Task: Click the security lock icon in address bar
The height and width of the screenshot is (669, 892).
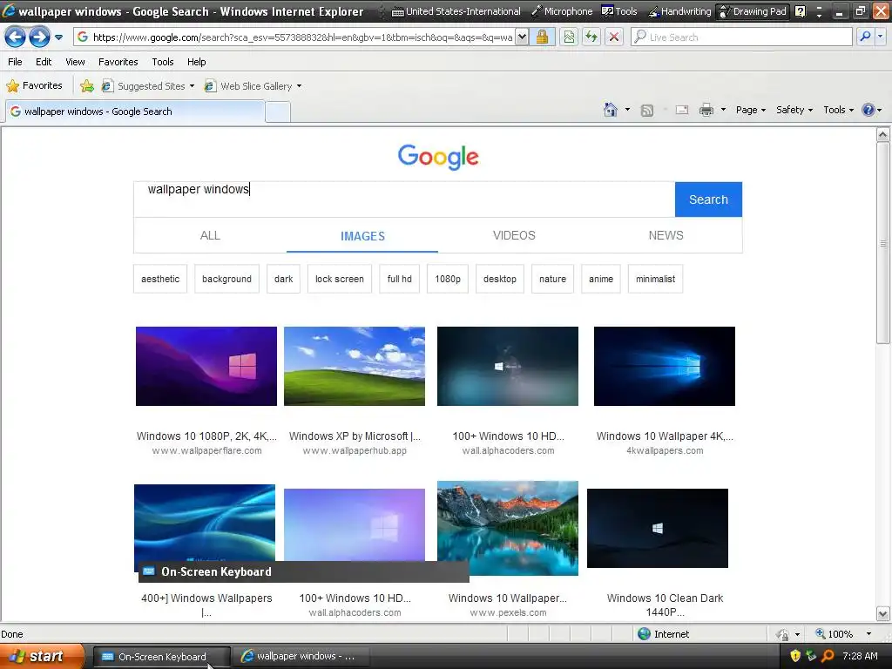Action: pyautogui.click(x=542, y=37)
